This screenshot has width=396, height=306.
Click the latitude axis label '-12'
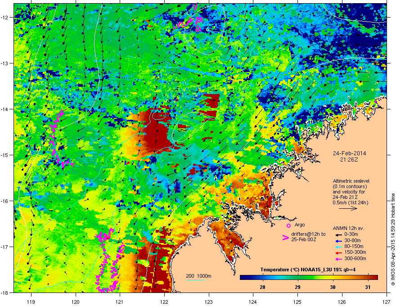click(4, 17)
